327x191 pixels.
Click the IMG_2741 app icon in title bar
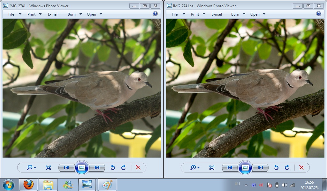(x=6, y=6)
